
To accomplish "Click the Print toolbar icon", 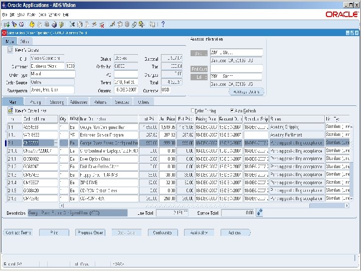I will pyautogui.click(x=54, y=24).
